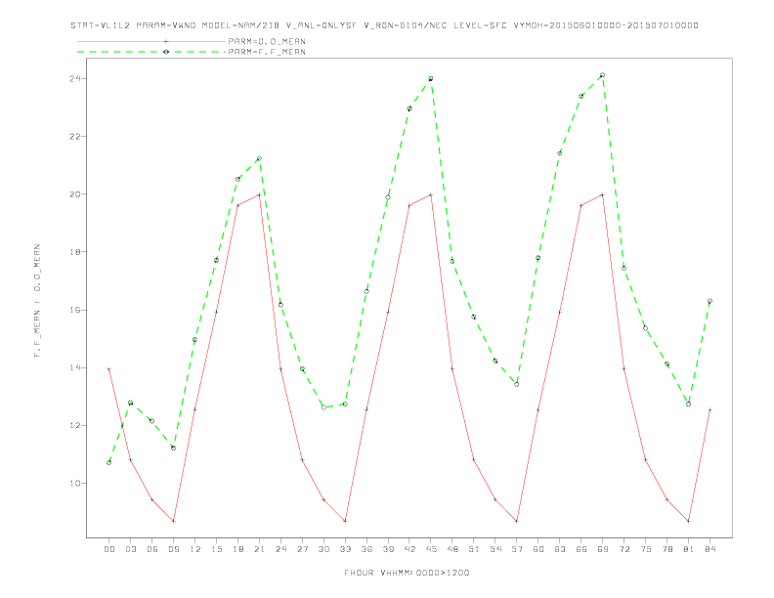Click red plus marker at forecast hour 00
This screenshot has height=598, width=774.
[x=109, y=369]
